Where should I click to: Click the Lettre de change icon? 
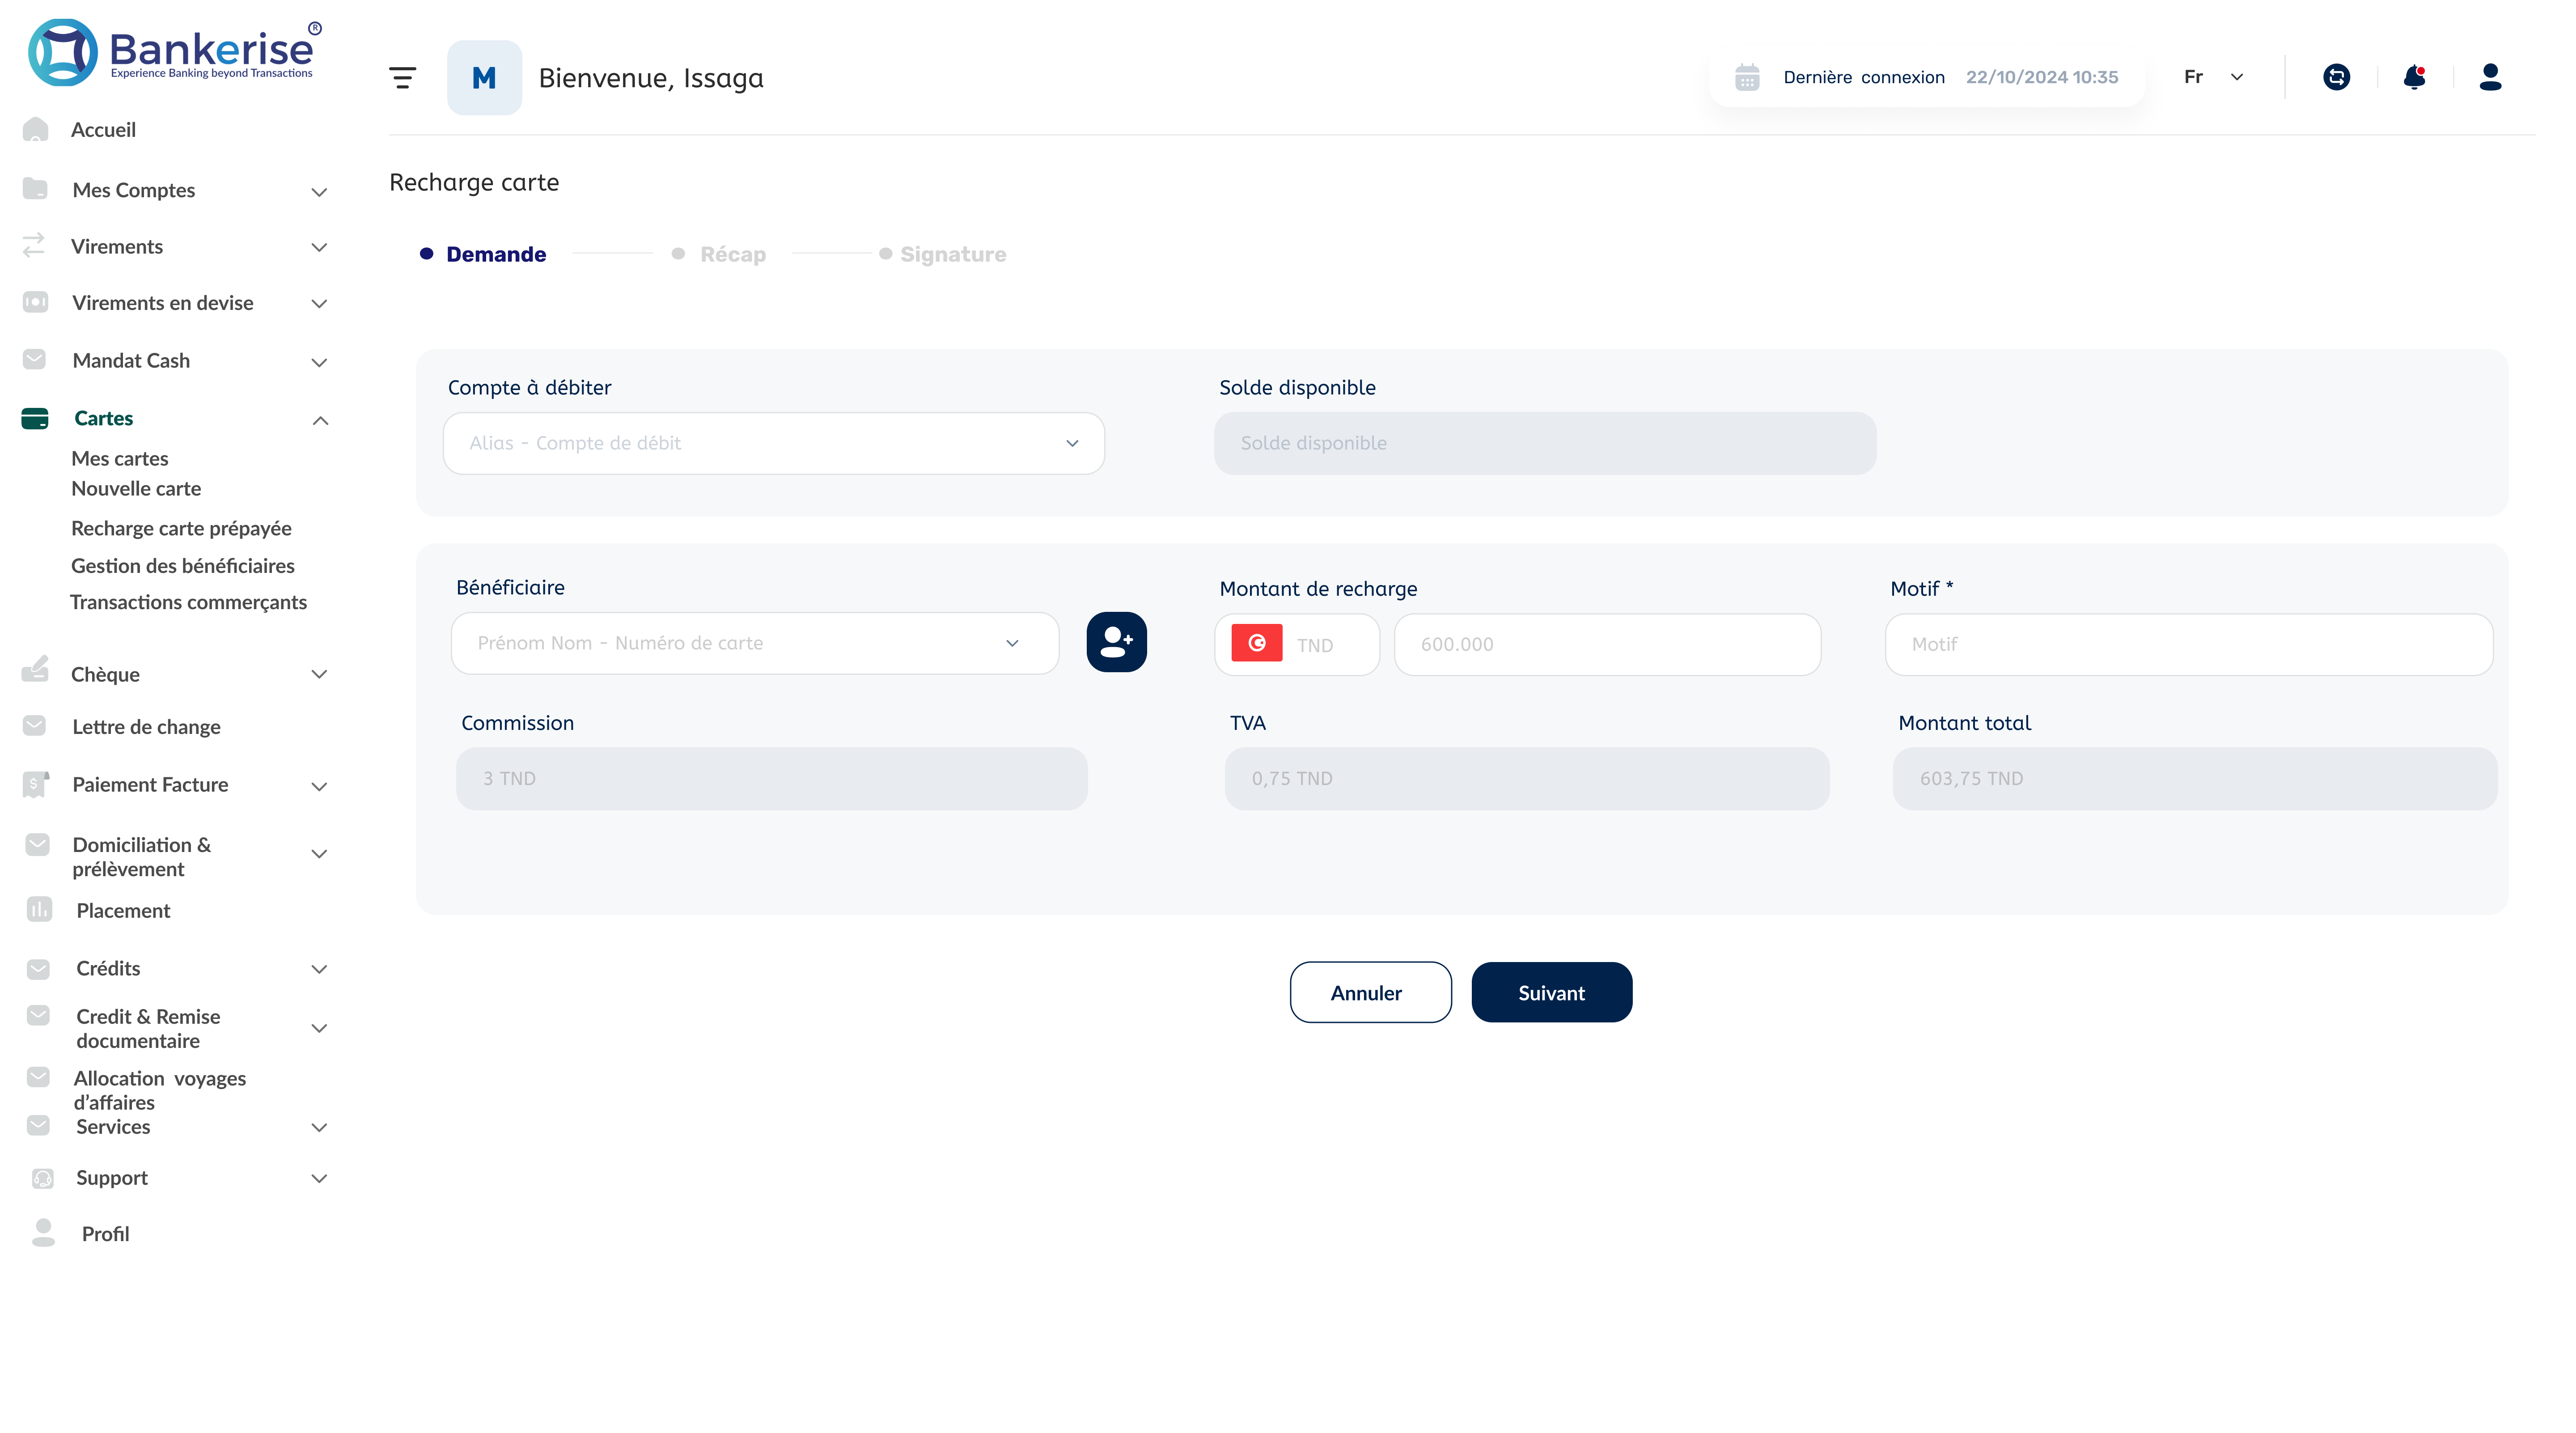[34, 725]
